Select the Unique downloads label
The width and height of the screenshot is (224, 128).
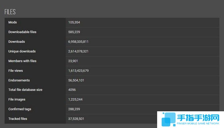click(x=22, y=51)
